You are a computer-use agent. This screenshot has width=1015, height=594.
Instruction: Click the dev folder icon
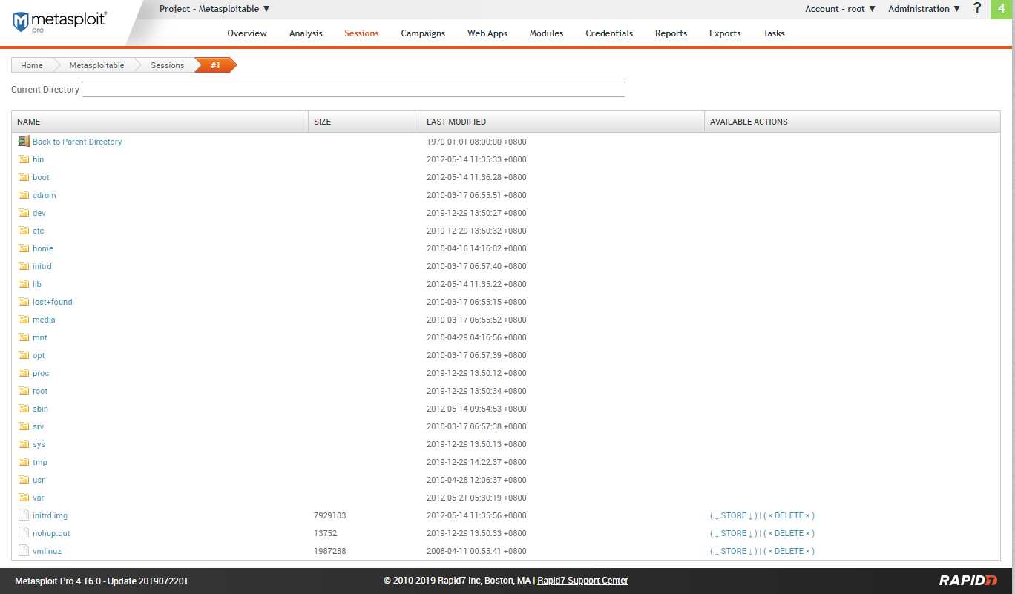point(24,213)
